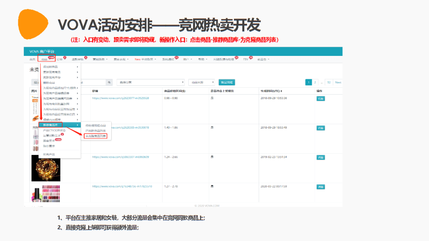Go to pagination page 1
The image size is (429, 241).
pos(309,82)
